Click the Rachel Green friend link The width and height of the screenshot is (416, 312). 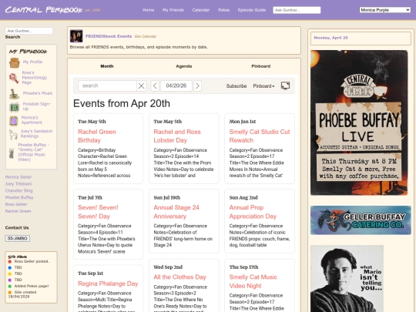click(x=18, y=211)
